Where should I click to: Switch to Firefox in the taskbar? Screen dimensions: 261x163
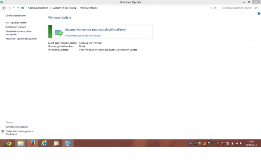32,143
